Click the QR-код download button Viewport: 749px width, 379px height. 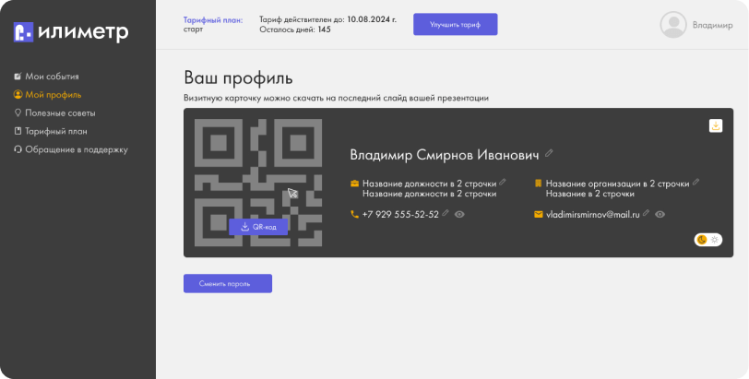(x=258, y=227)
